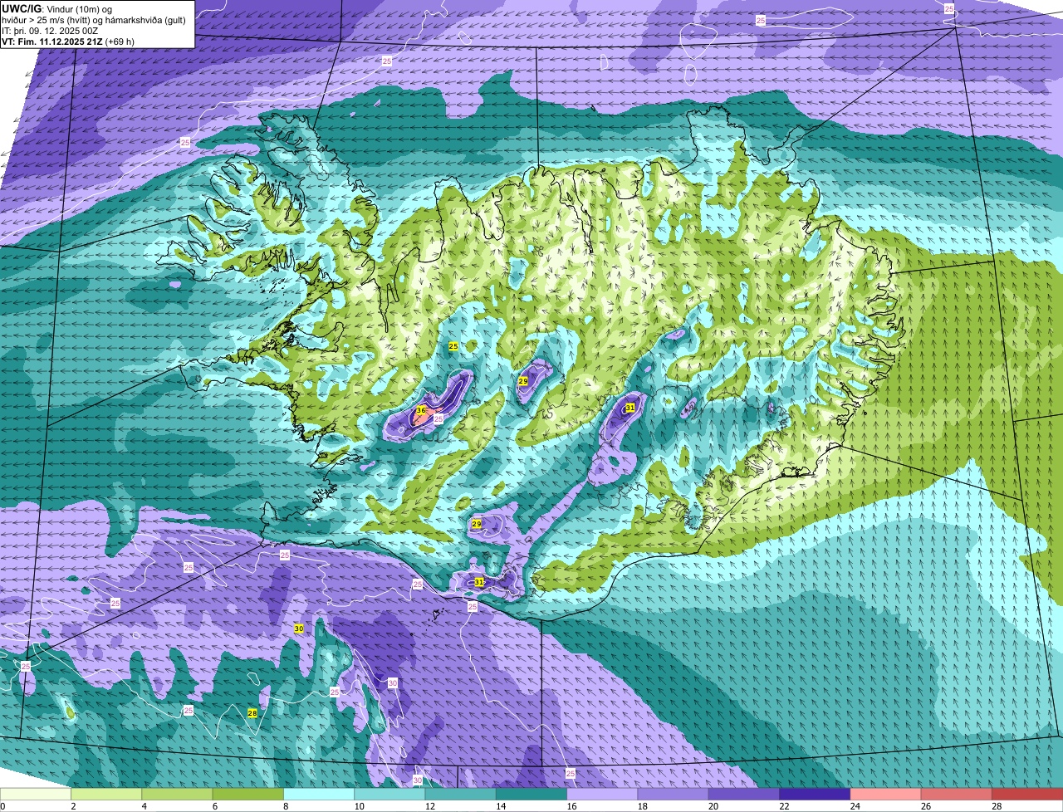The height and width of the screenshot is (812, 1063).
Task: Click the cream legend swatch for 0–2 m/s
Action: [36, 794]
